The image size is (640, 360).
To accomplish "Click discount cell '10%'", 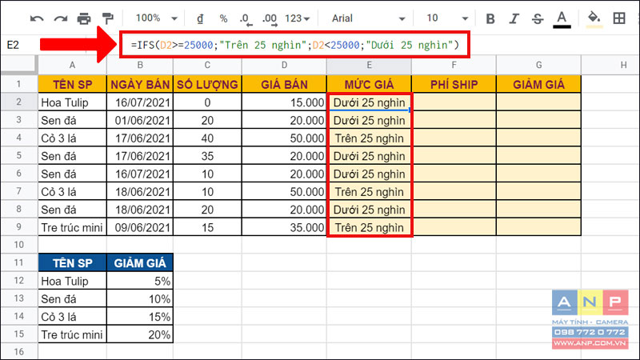I will [140, 298].
